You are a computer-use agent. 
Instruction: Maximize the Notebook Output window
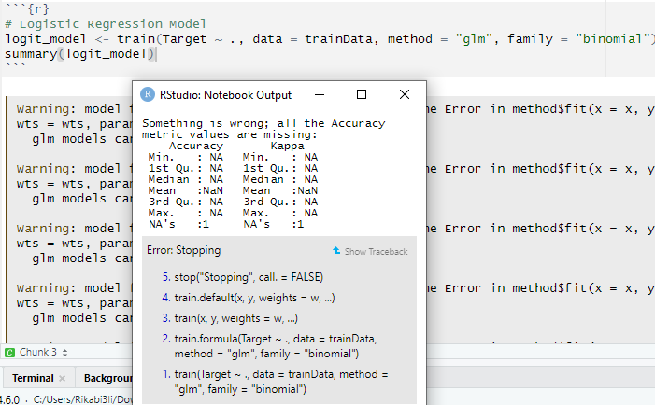coord(362,94)
